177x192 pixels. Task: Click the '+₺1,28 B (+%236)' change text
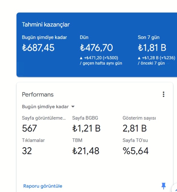(x=159, y=58)
